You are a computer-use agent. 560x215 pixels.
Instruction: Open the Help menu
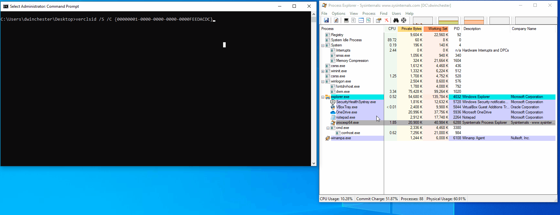(x=410, y=14)
